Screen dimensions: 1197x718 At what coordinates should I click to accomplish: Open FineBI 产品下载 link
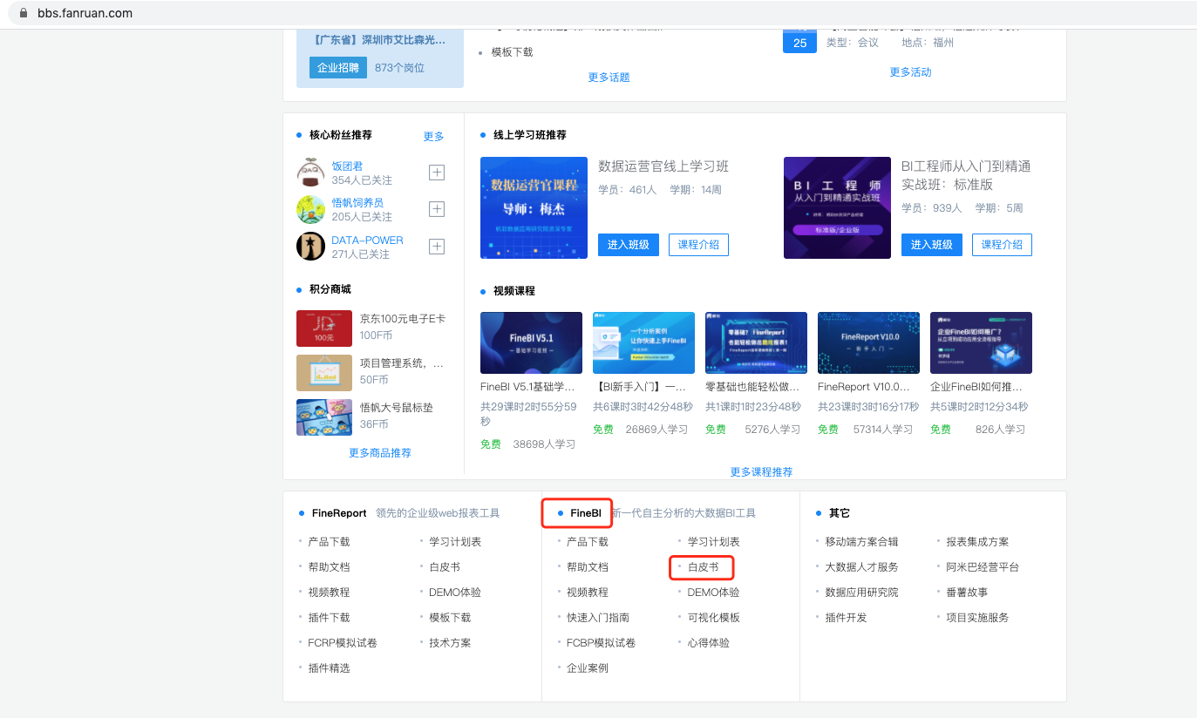pyautogui.click(x=588, y=542)
